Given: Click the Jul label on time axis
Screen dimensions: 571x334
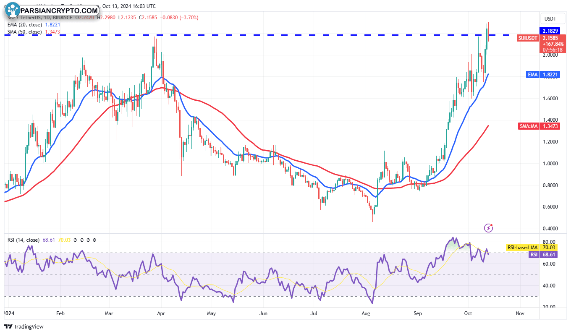Looking at the screenshot, I should click(x=314, y=313).
